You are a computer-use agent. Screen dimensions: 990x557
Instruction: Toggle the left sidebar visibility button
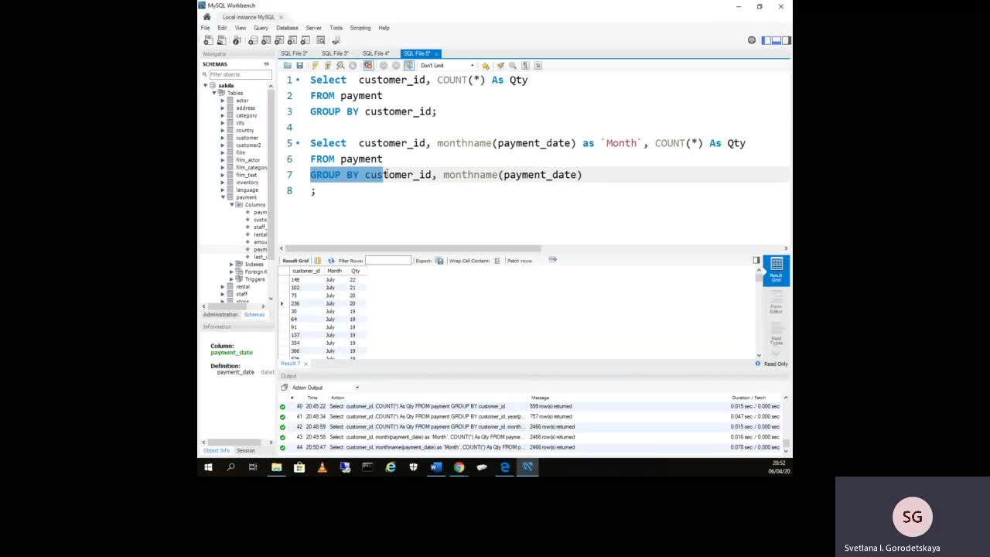point(766,40)
